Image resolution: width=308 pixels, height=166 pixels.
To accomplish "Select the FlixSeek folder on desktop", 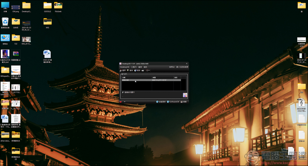I will [58, 7].
